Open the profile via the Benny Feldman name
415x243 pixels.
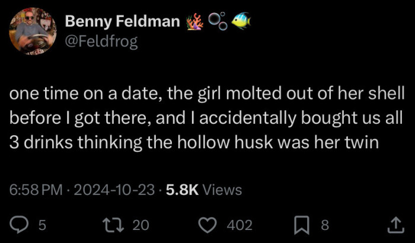coord(122,22)
